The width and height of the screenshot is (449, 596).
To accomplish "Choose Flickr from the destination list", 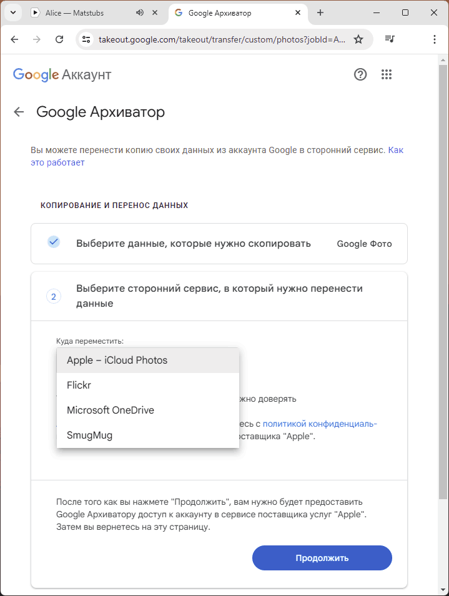I will tap(148, 385).
